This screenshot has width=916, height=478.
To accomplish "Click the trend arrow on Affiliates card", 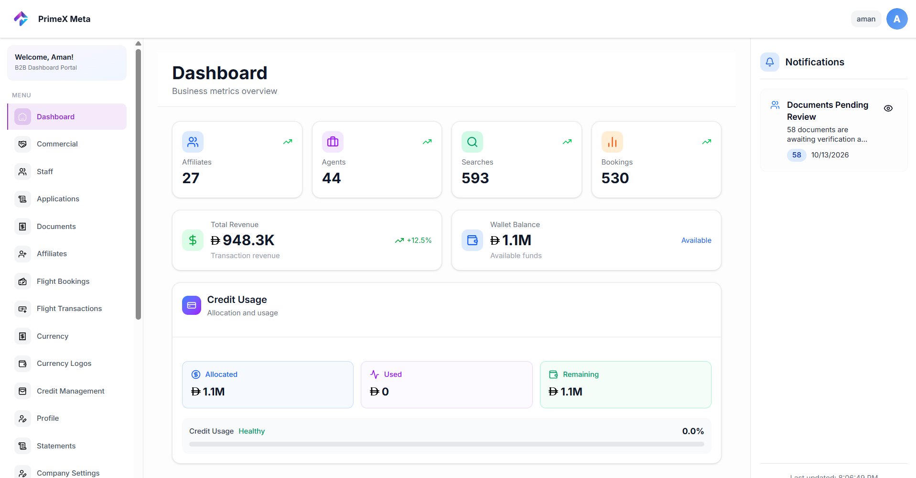I will 288,142.
